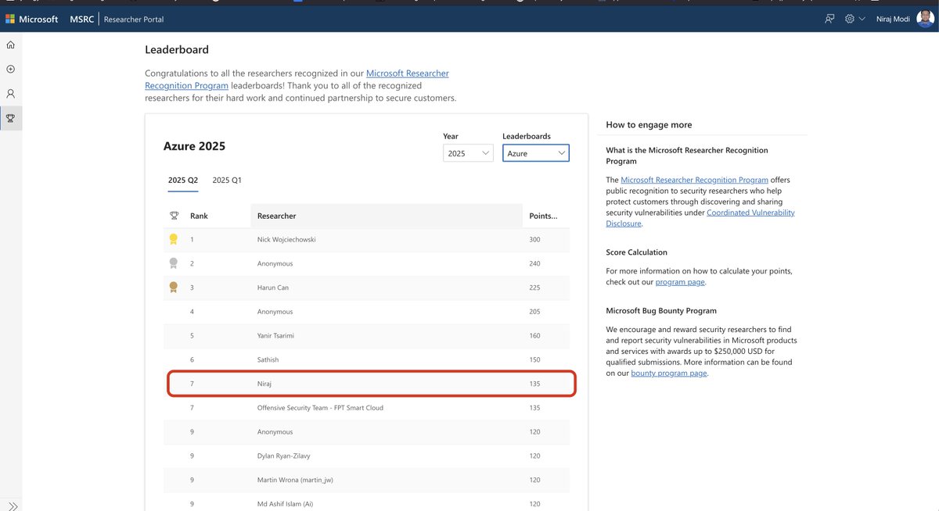The height and width of the screenshot is (511, 939).
Task: Click the 150 points value
Action: [x=535, y=359]
